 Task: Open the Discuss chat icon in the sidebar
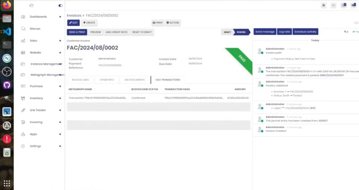(x=23, y=28)
